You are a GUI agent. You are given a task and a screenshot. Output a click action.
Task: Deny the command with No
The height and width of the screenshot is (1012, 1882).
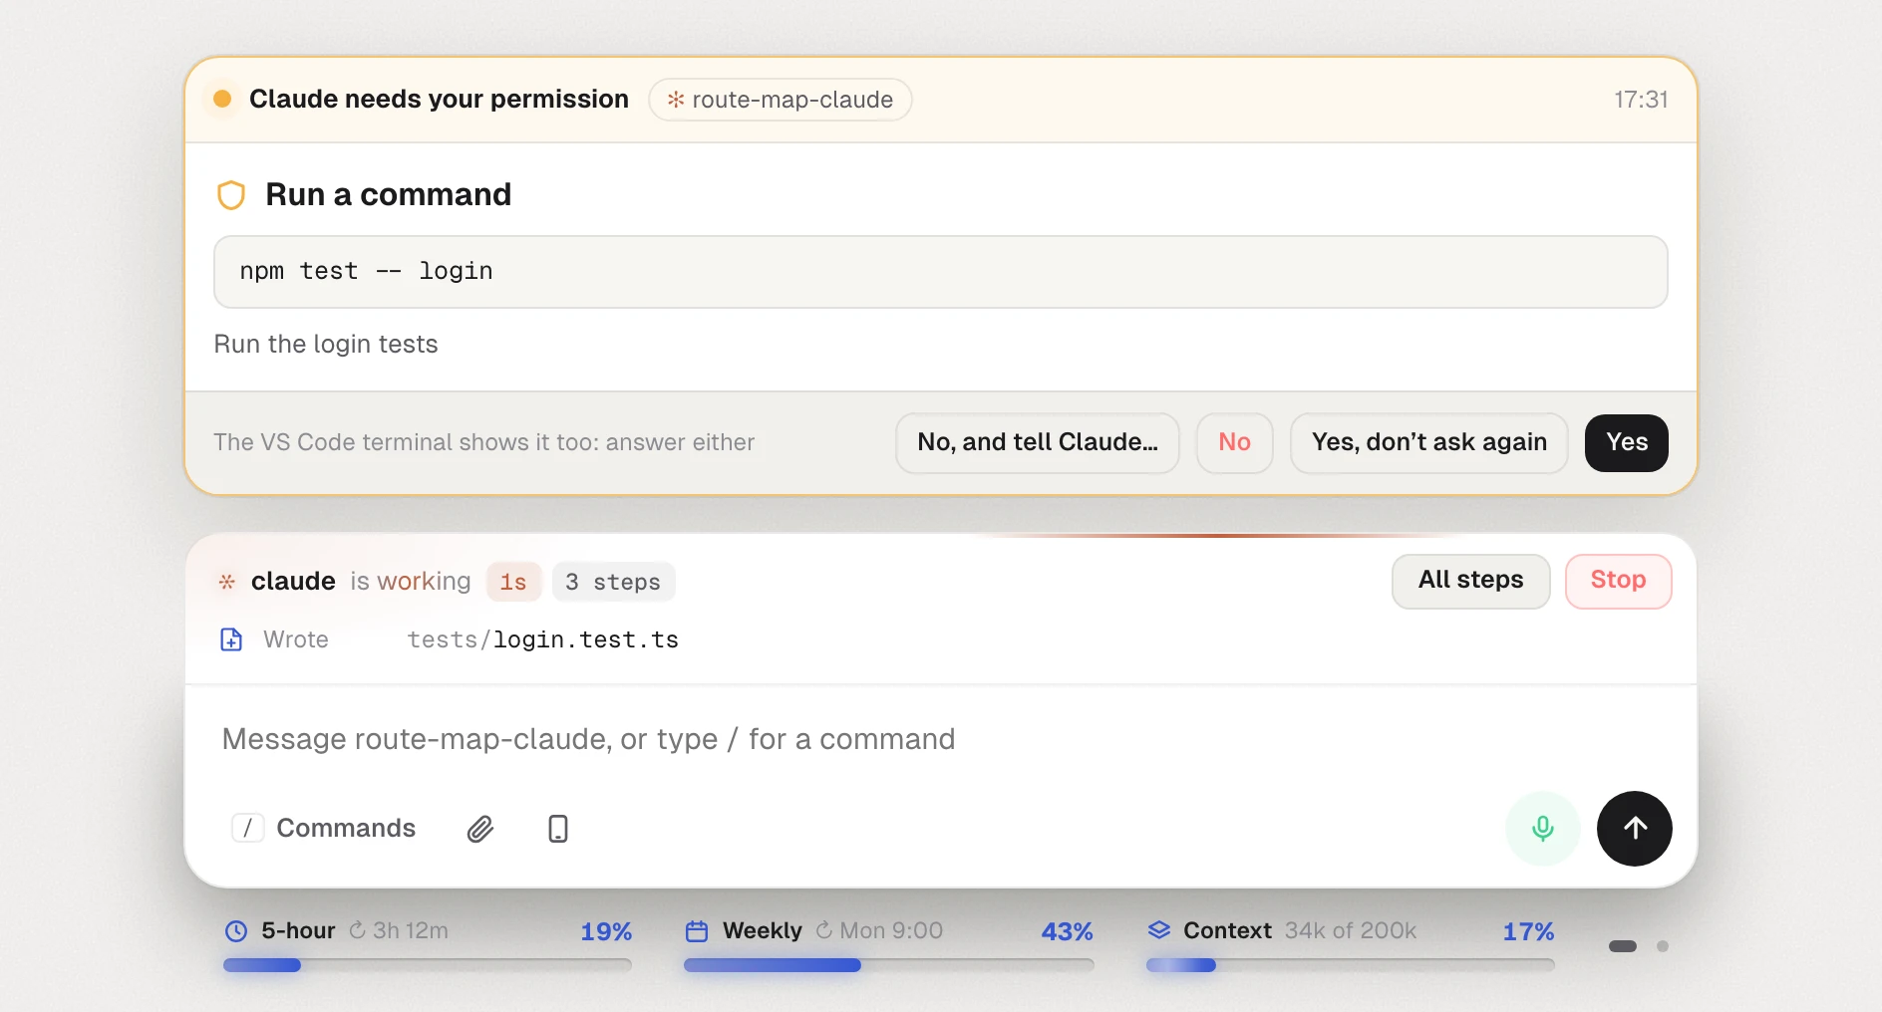point(1234,442)
